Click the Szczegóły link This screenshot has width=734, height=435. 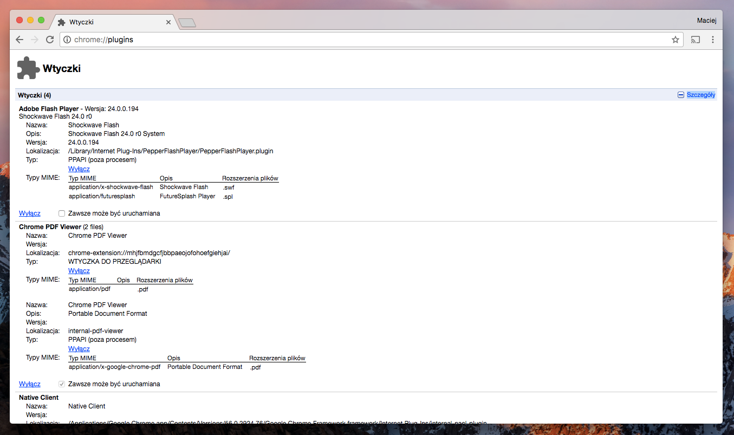(701, 95)
